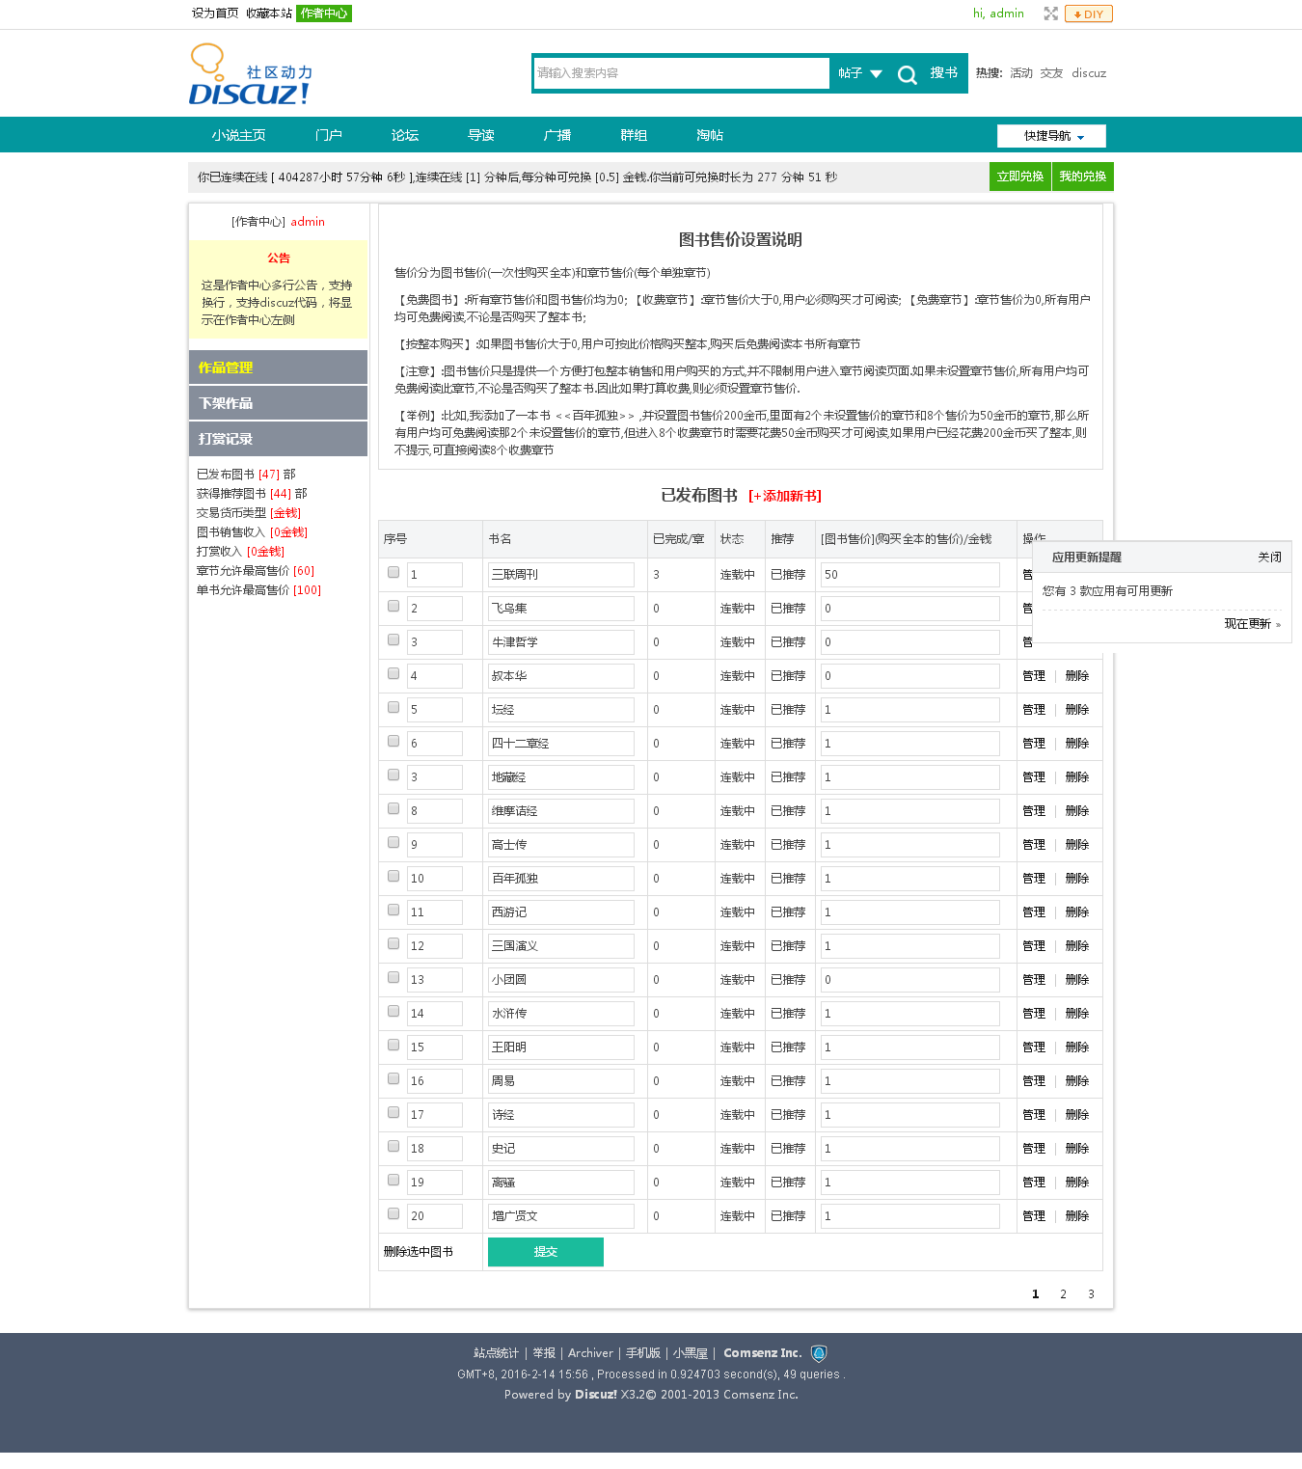Click the book name field 王阳明
The width and height of the screenshot is (1302, 1469).
coord(561,1047)
